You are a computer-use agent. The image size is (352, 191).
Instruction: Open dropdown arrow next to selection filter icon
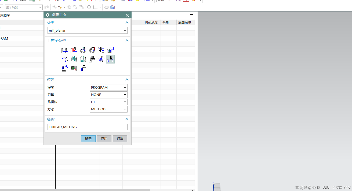pos(64,7)
